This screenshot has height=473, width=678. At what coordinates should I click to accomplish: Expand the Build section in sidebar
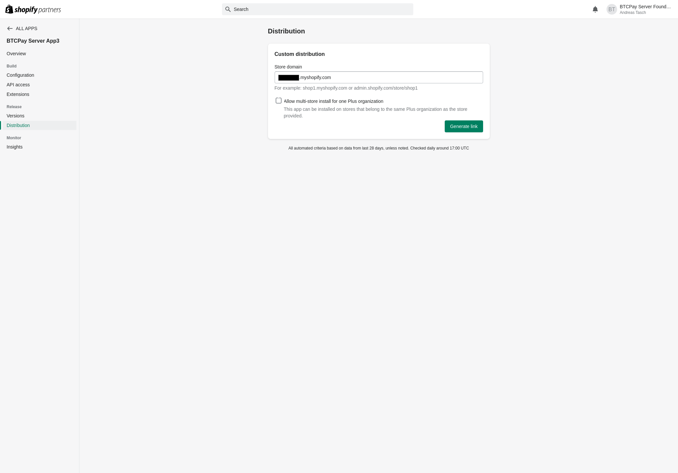point(11,66)
